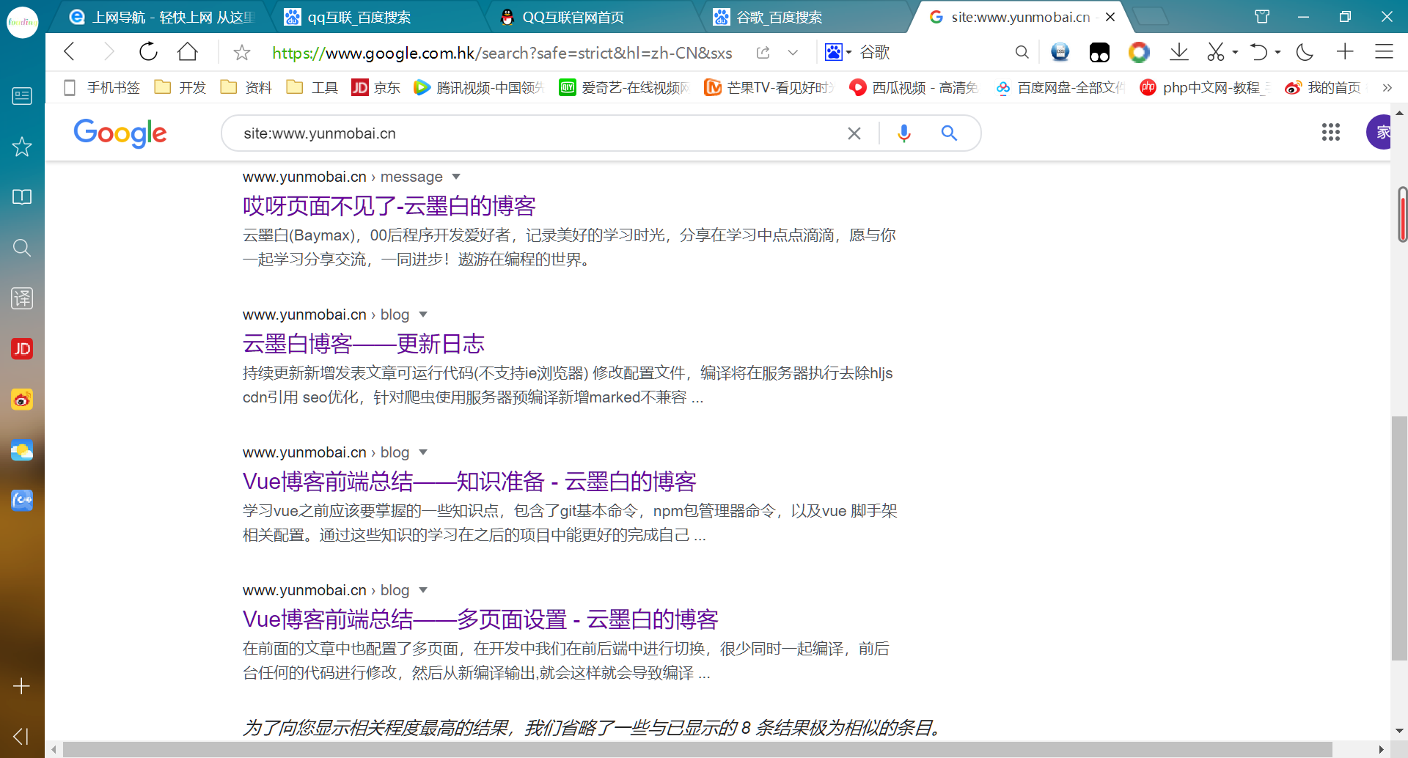Screen dimensions: 1408x758
Task: Open result Vue博客前端总结——知识准备
Action: 469,482
